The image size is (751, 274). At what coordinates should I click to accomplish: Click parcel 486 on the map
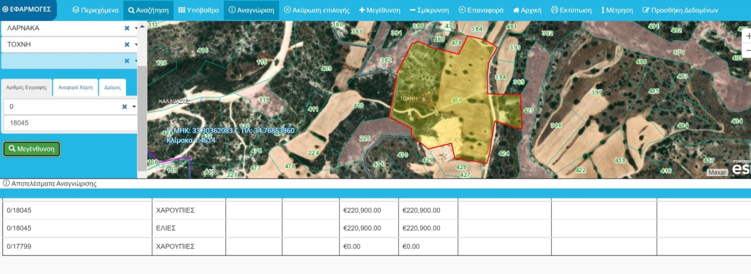pos(641,62)
